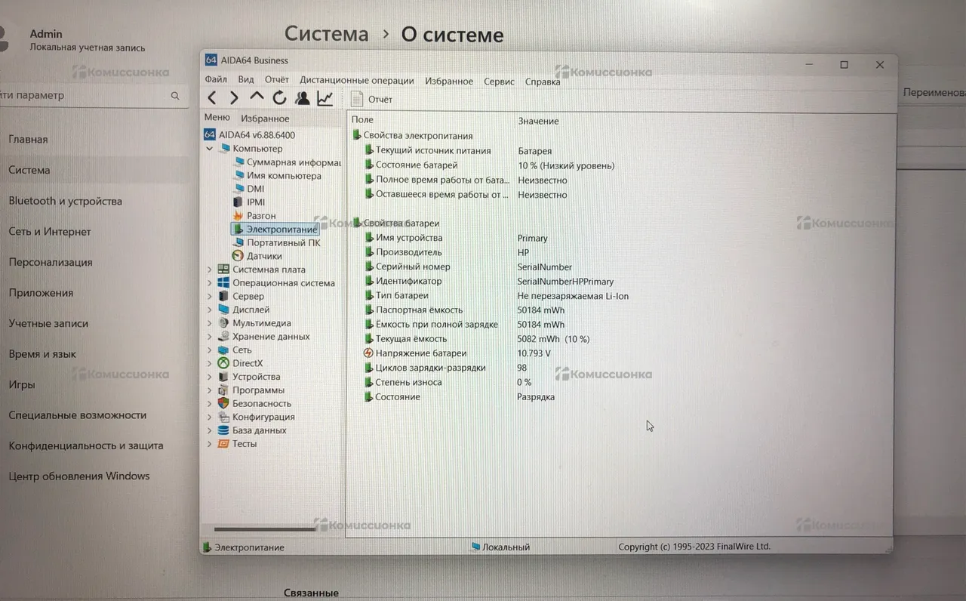Select Электропитание tree item

tap(275, 229)
